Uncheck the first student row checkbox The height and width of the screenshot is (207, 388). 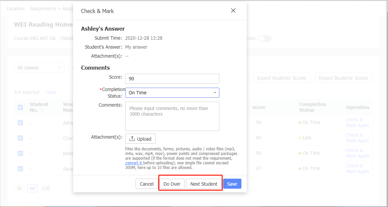[x=20, y=123]
